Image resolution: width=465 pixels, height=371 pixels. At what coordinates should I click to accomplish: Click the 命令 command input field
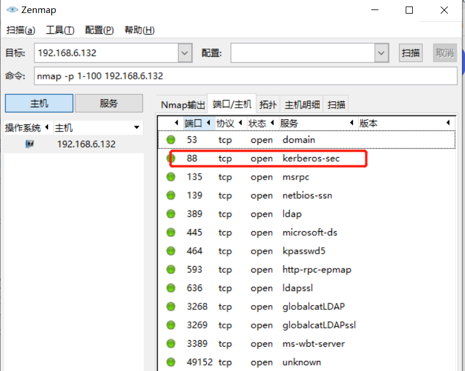[x=246, y=76]
